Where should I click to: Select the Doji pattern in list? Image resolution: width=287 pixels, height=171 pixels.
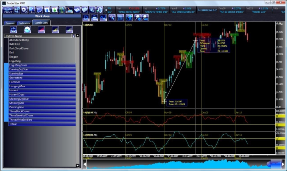pos(12,52)
